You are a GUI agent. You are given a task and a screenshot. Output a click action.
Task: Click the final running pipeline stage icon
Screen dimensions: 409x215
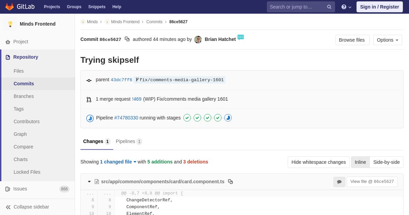click(x=228, y=118)
